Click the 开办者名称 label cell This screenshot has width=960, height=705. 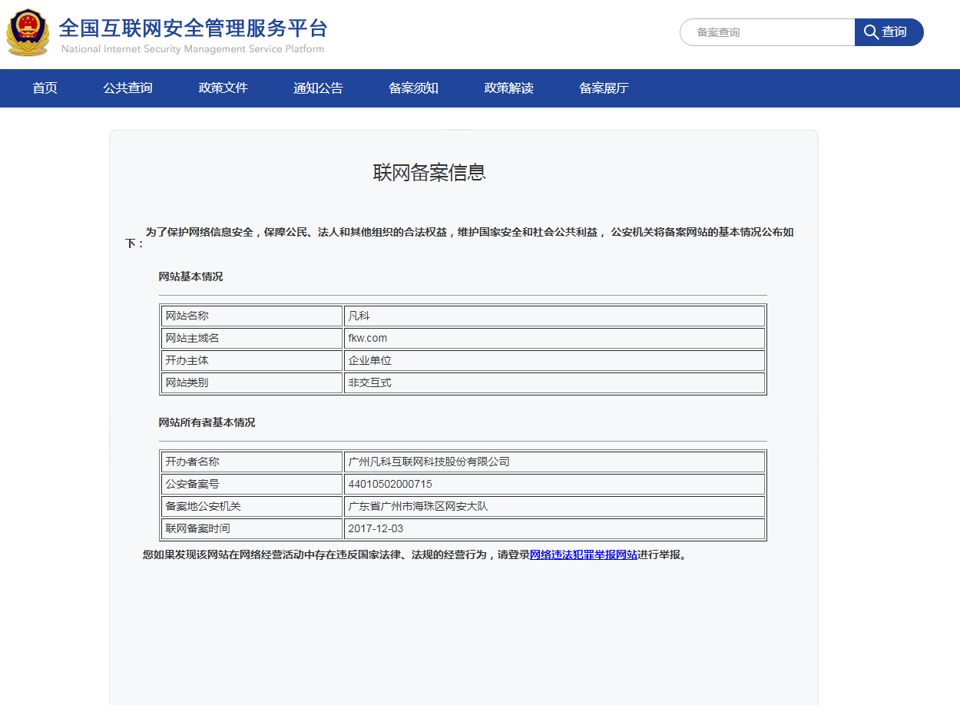252,462
